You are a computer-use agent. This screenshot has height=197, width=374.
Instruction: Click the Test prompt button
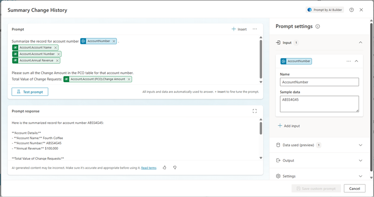coord(30,92)
